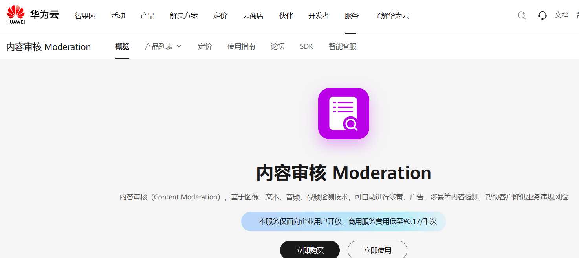Open the 活动 menu
The image size is (579, 258).
[x=118, y=16]
